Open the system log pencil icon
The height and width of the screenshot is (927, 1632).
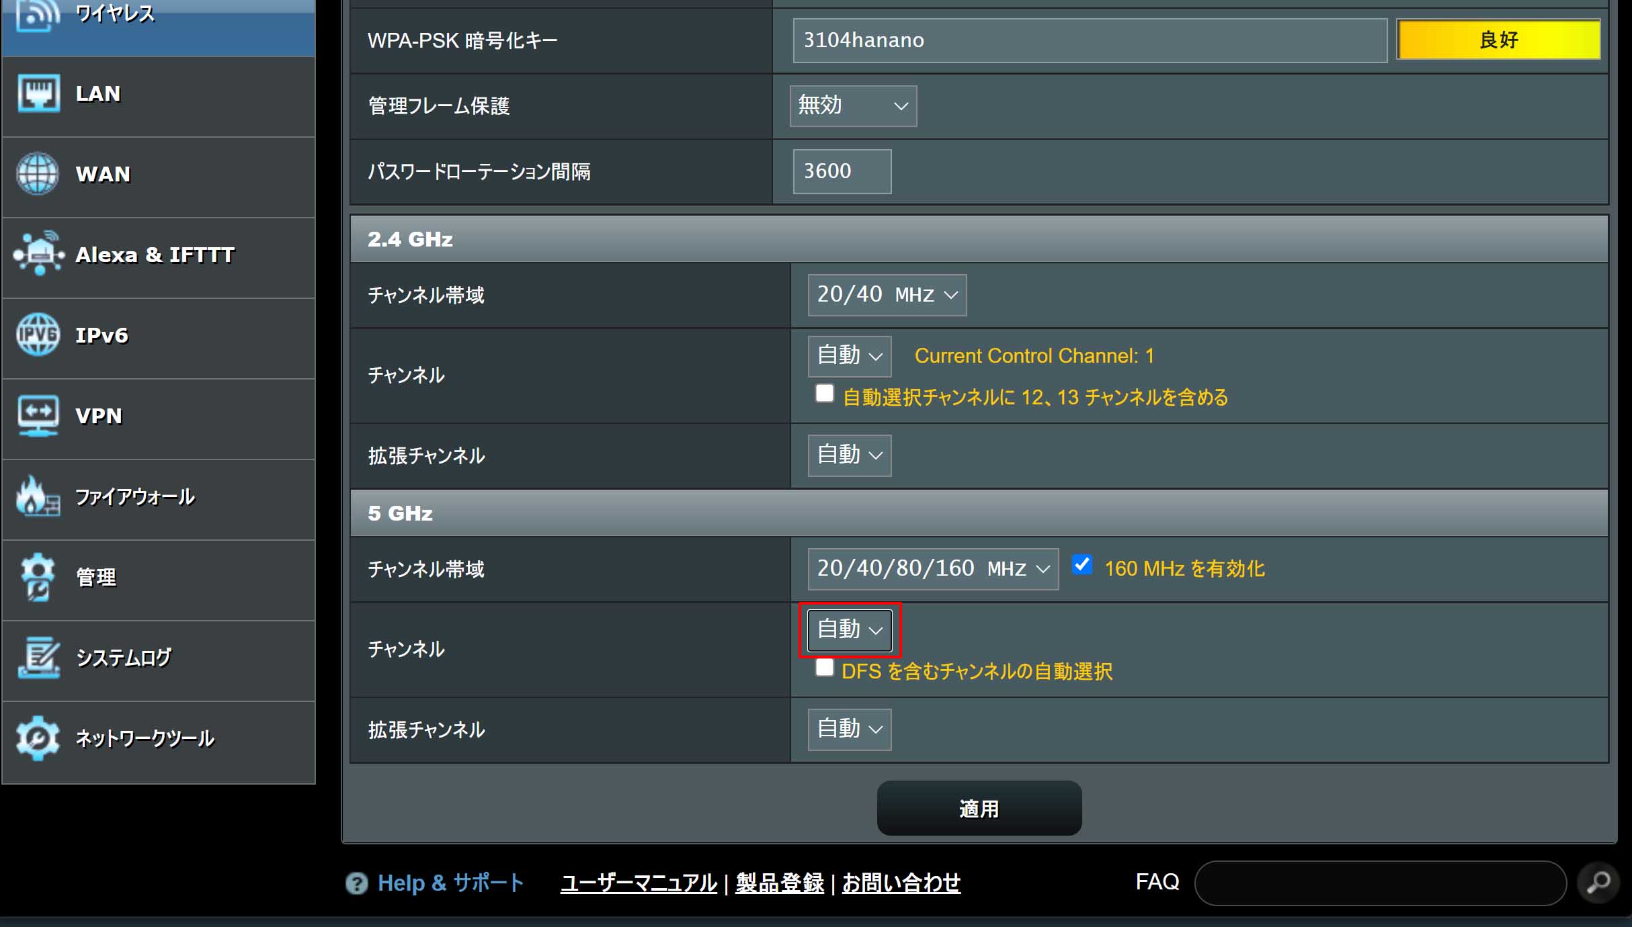coord(38,658)
